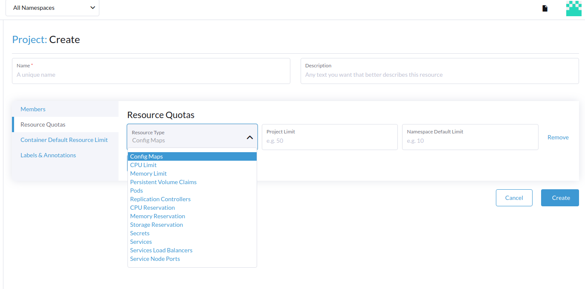Open the All Namespaces dropdown
This screenshot has width=585, height=289.
click(x=52, y=8)
